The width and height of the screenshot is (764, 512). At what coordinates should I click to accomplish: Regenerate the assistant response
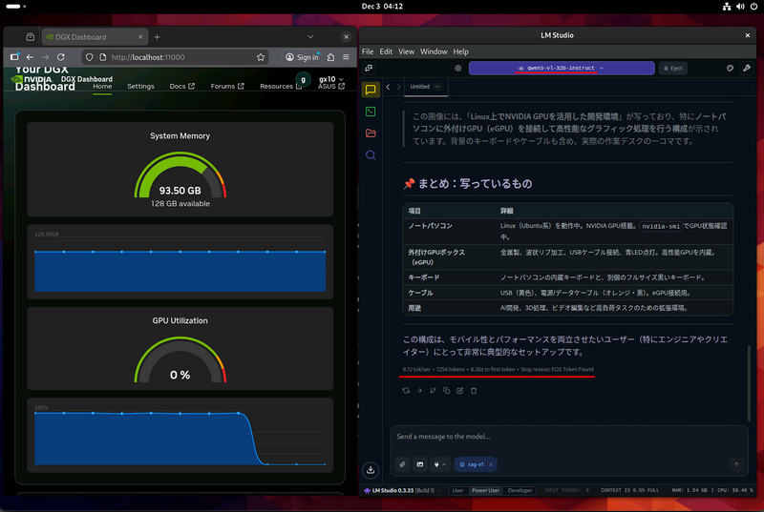[406, 391]
